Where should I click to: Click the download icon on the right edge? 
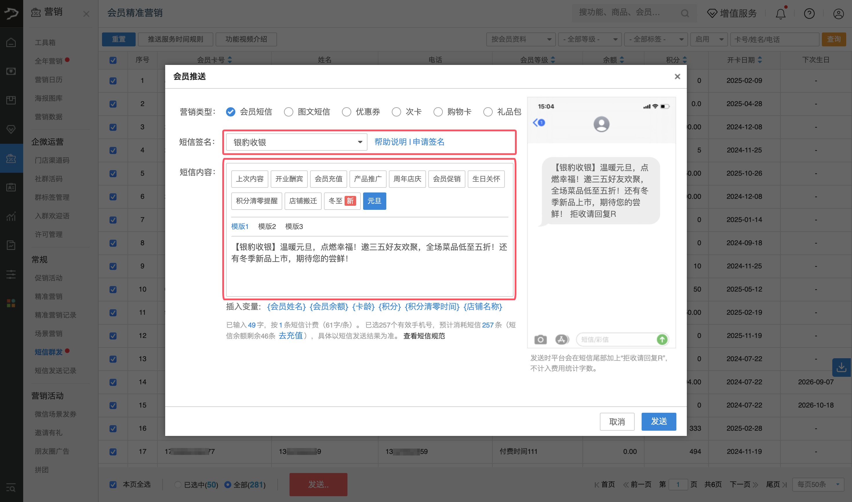(x=842, y=367)
